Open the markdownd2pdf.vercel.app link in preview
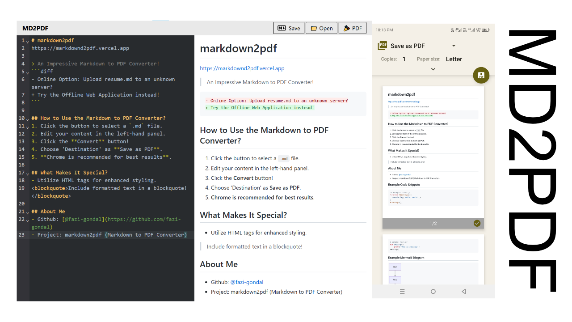Image resolution: width=572 pixels, height=322 pixels. (x=242, y=68)
